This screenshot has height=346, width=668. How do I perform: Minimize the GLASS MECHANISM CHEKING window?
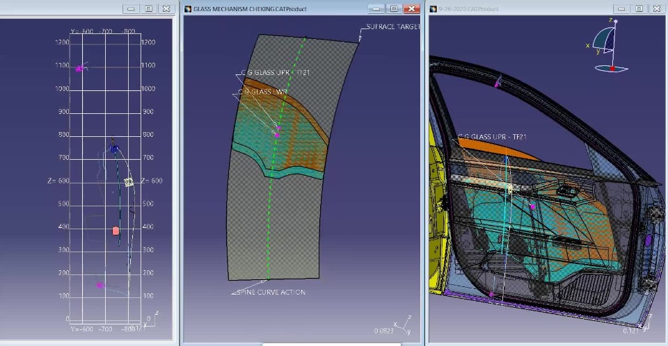pos(376,8)
